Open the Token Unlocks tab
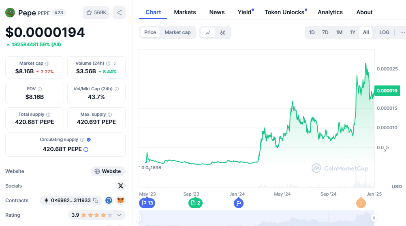Viewport: 406px width, 226px height. click(x=284, y=12)
